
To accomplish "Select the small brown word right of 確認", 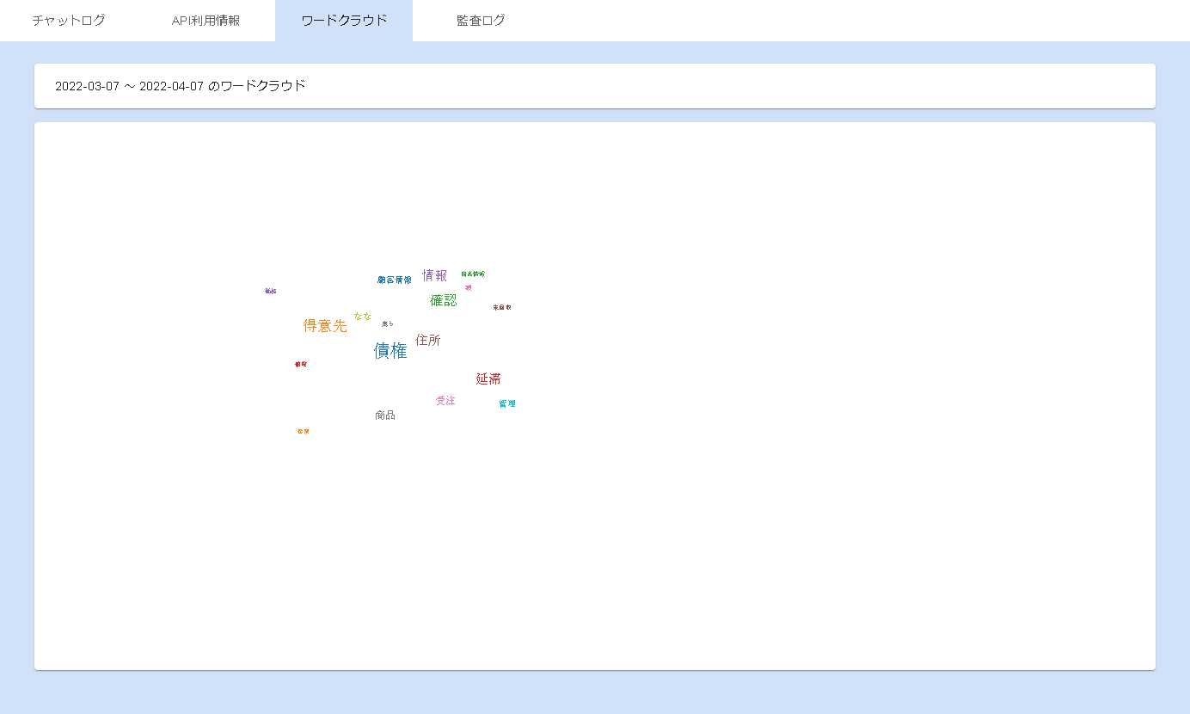I will coord(502,307).
